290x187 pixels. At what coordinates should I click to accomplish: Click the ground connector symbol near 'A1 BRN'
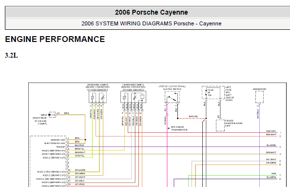coord(52,115)
